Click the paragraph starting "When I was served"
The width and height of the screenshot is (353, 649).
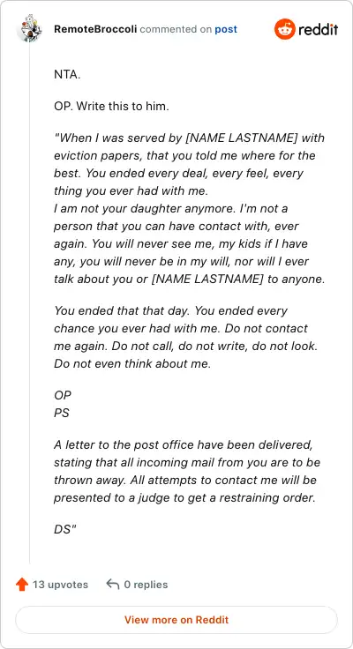(x=189, y=164)
